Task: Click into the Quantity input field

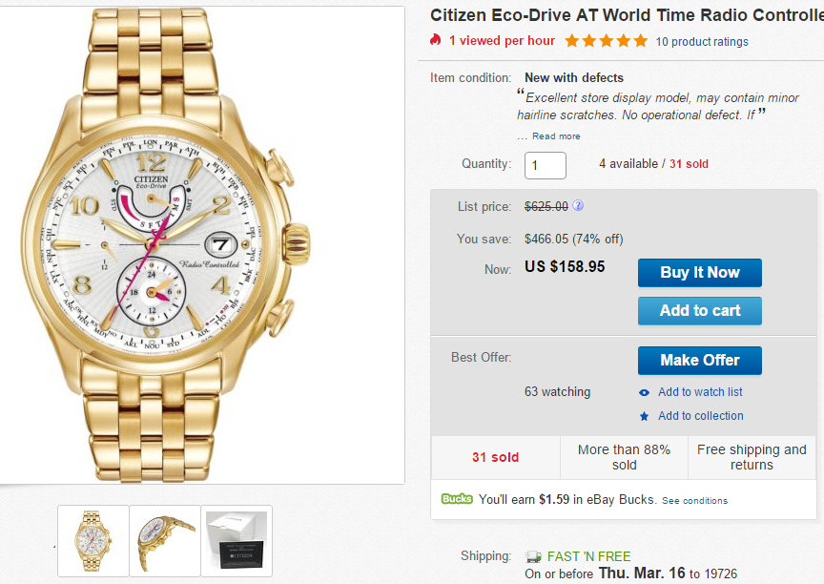Action: [x=546, y=165]
